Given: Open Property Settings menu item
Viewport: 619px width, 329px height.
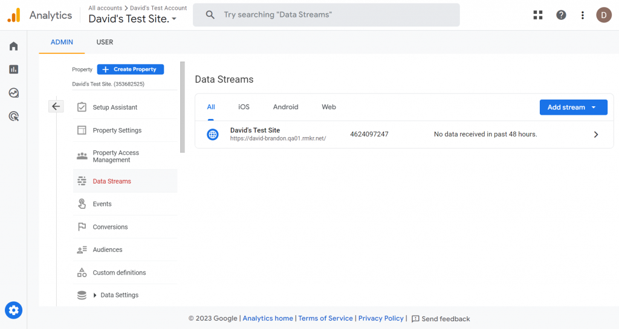Looking at the screenshot, I should [125, 130].
